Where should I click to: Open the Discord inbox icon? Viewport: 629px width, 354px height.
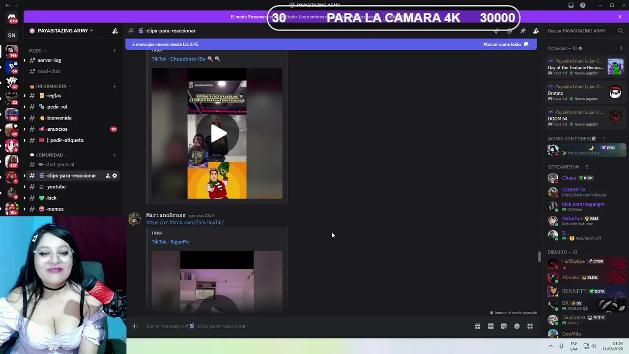571,5
